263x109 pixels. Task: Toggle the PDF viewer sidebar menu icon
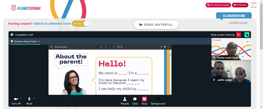pyautogui.click(x=52, y=47)
